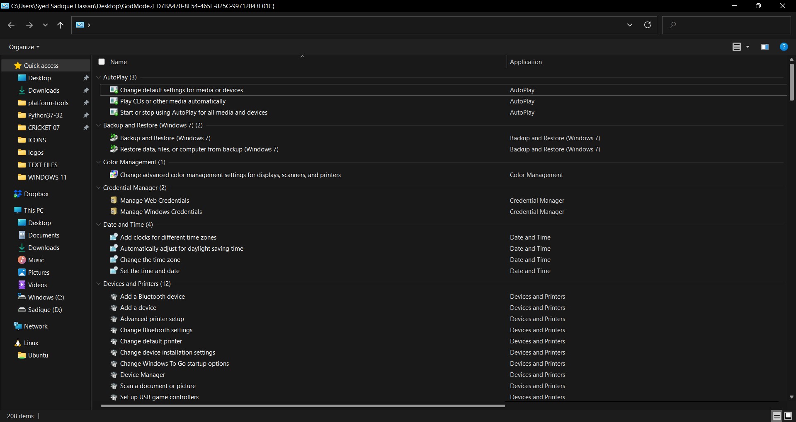Screen dimensions: 796x422
Task: Toggle the preview pane icon
Action: [764, 47]
